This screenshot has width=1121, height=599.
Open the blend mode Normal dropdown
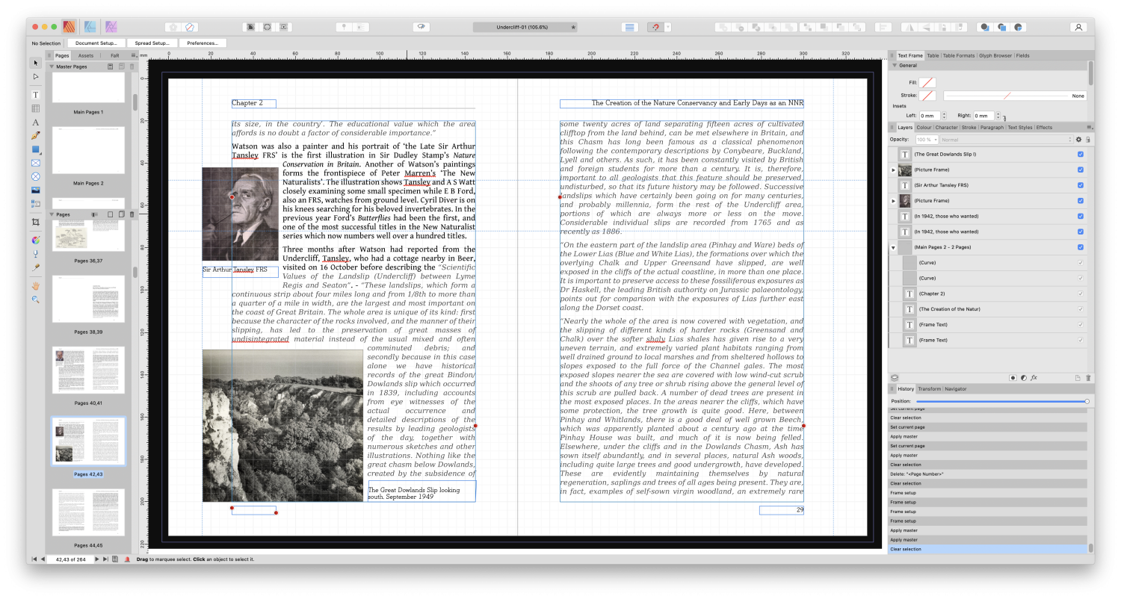tap(1006, 140)
